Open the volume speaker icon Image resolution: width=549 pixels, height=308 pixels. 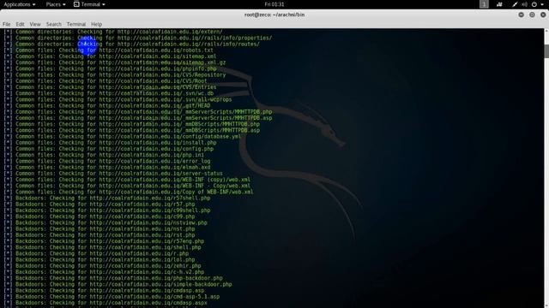click(x=524, y=4)
